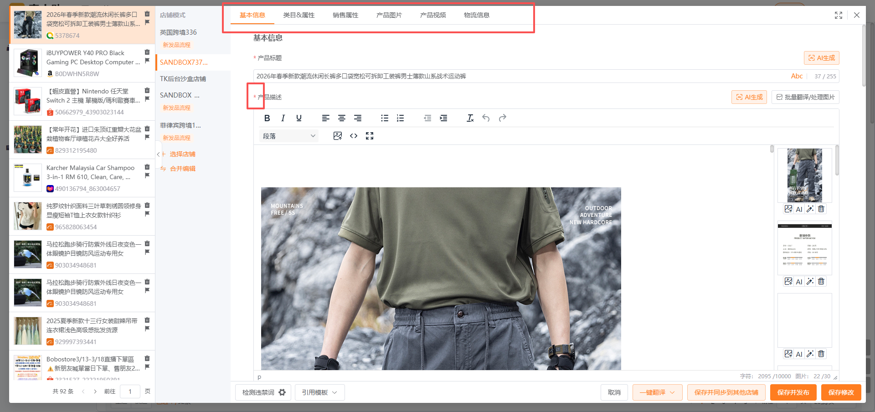The image size is (875, 412).
Task: Delete the iBUYPOWER Y40 PRO listing
Action: click(147, 52)
